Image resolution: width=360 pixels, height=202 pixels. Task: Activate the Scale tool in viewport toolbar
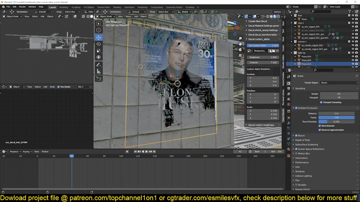[x=99, y=51]
